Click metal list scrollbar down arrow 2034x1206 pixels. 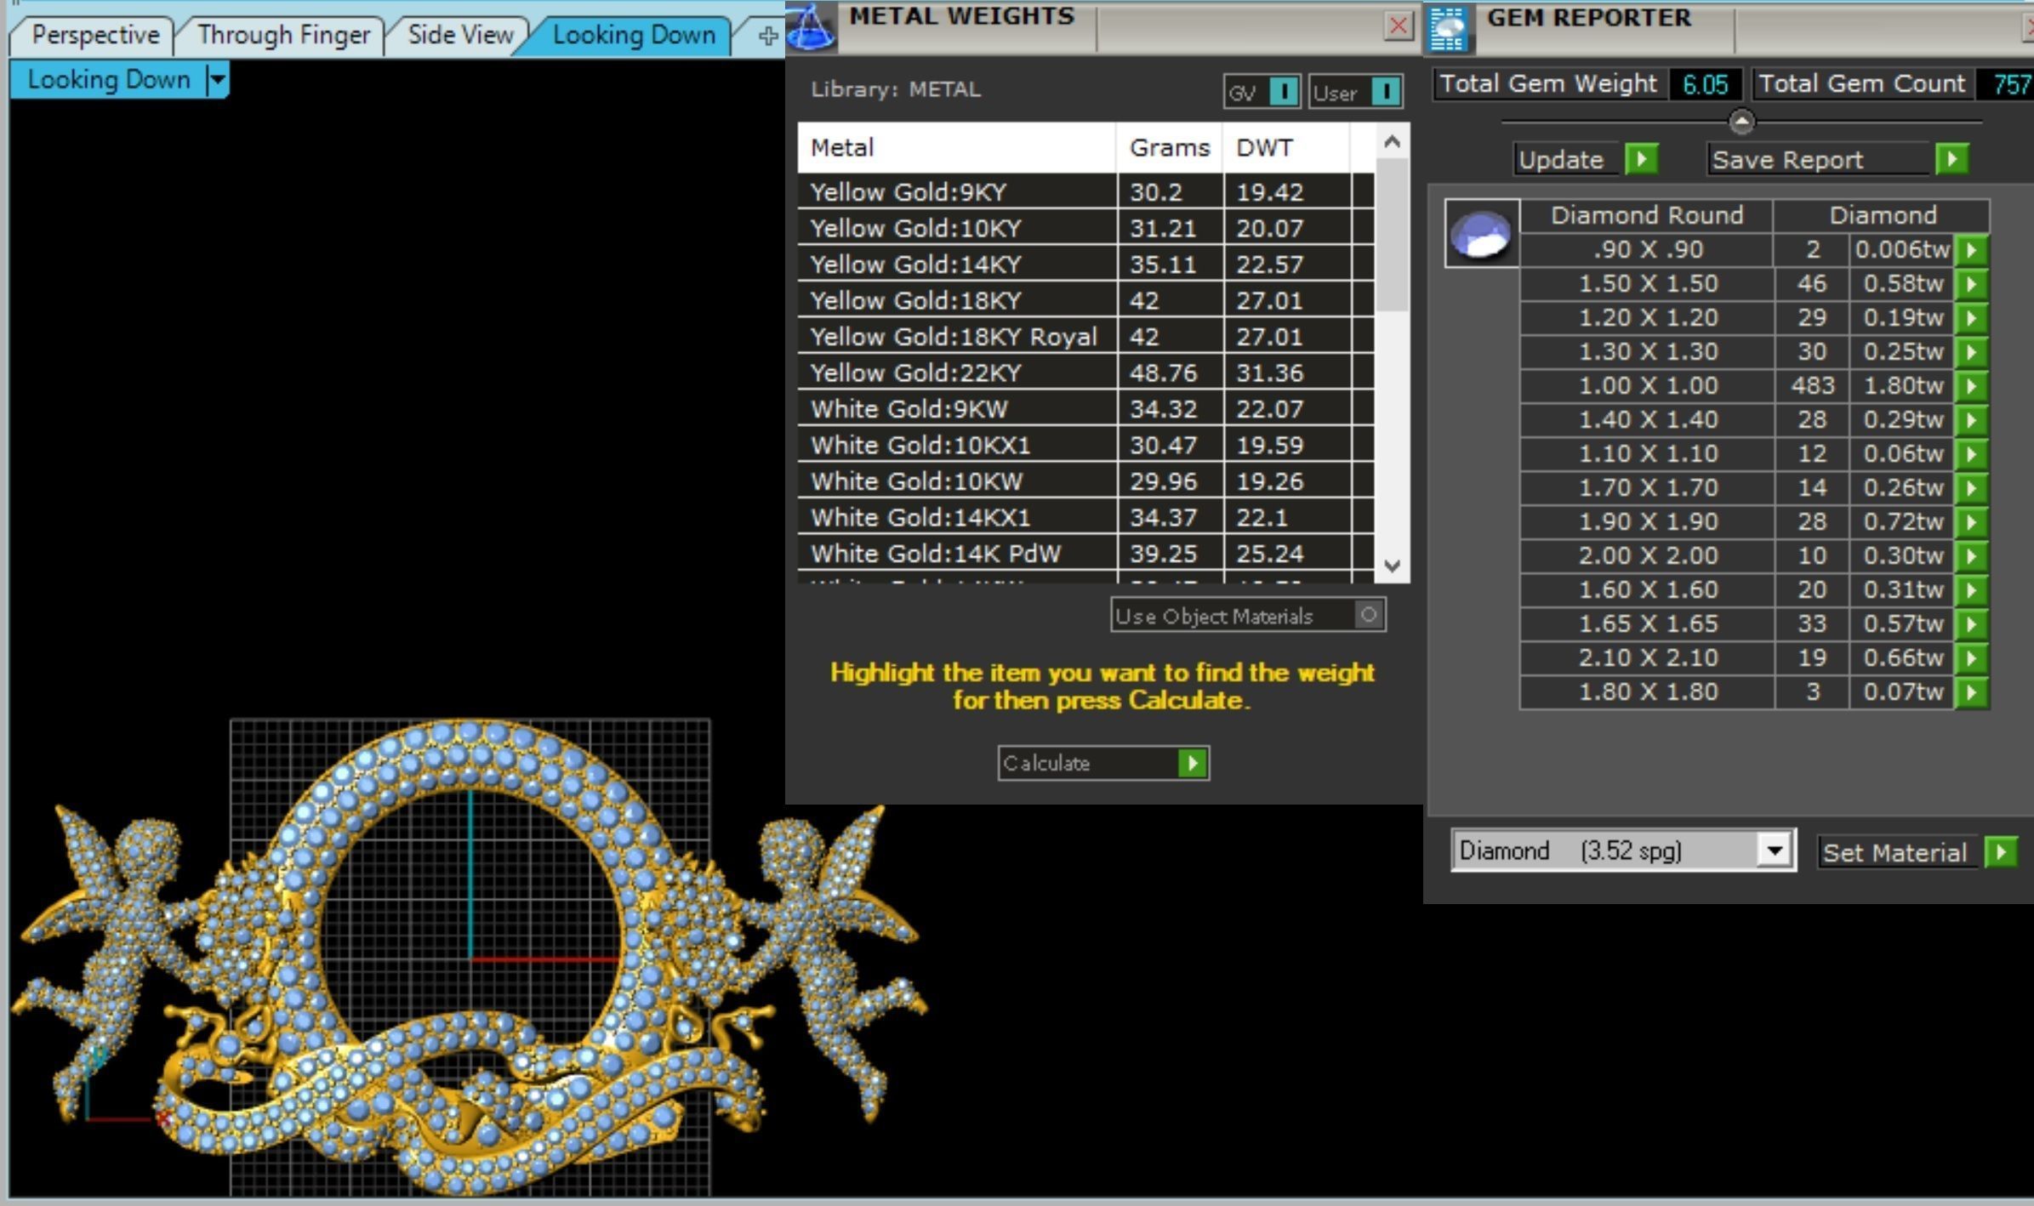click(1392, 566)
